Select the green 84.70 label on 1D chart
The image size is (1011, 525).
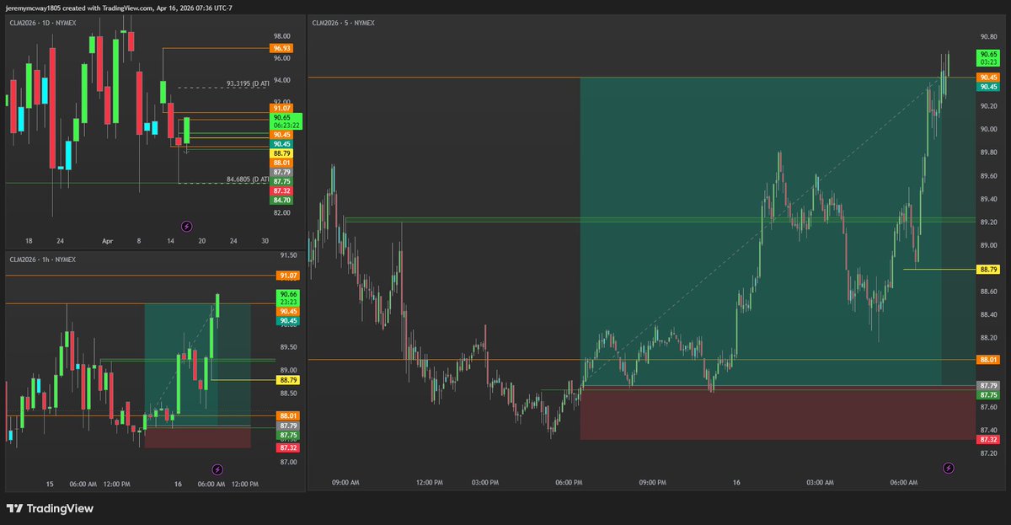point(281,200)
